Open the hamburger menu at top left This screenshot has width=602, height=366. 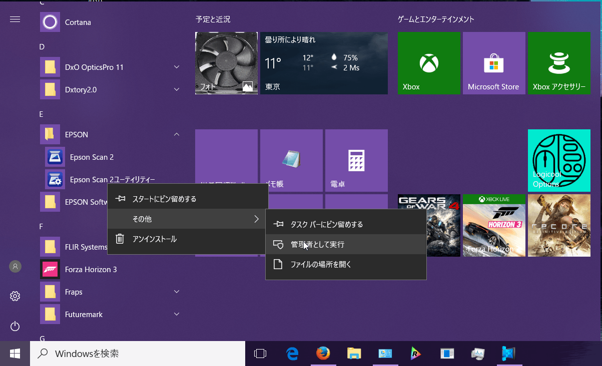point(15,19)
